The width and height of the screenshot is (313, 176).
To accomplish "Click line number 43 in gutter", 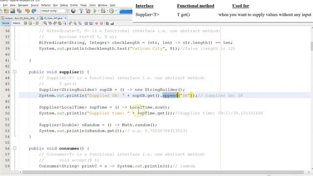I will point(7,72).
